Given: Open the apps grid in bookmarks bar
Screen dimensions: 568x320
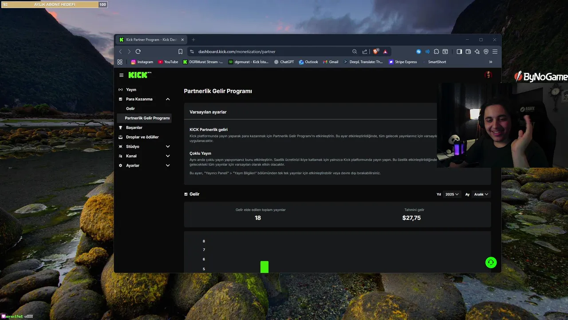Looking at the screenshot, I should pos(120,62).
